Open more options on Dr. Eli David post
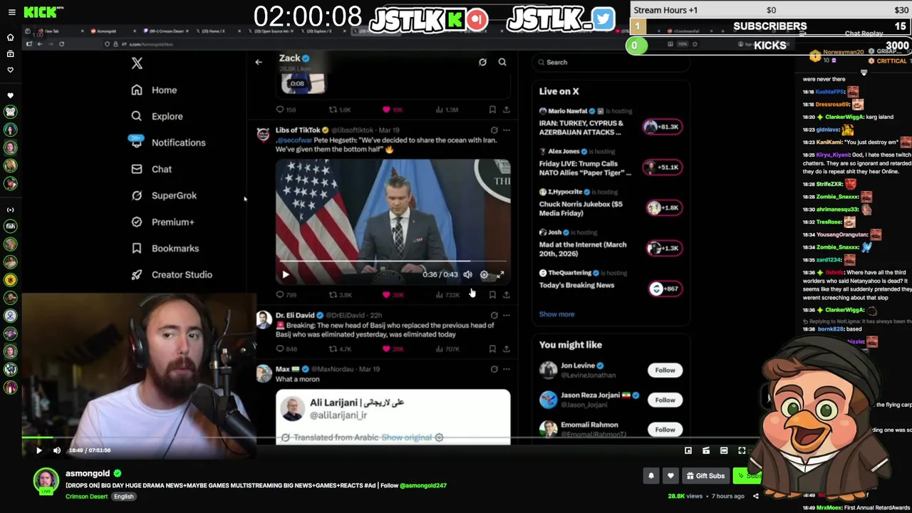The height and width of the screenshot is (513, 912). (x=507, y=315)
